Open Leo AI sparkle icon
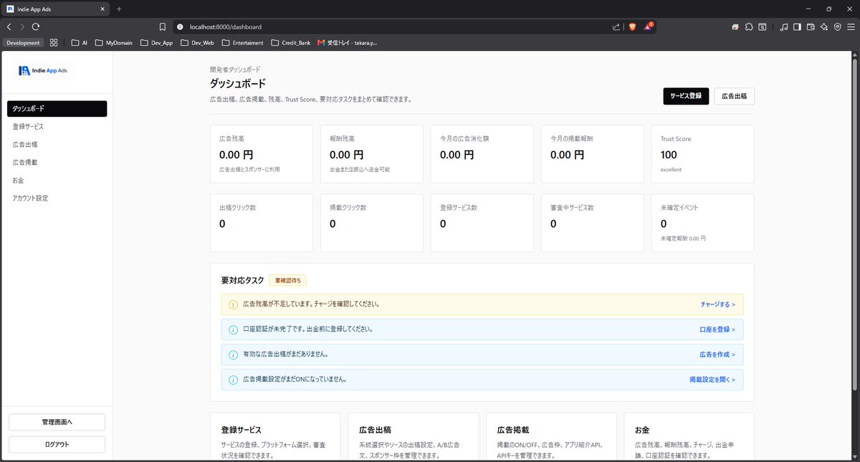 824,27
